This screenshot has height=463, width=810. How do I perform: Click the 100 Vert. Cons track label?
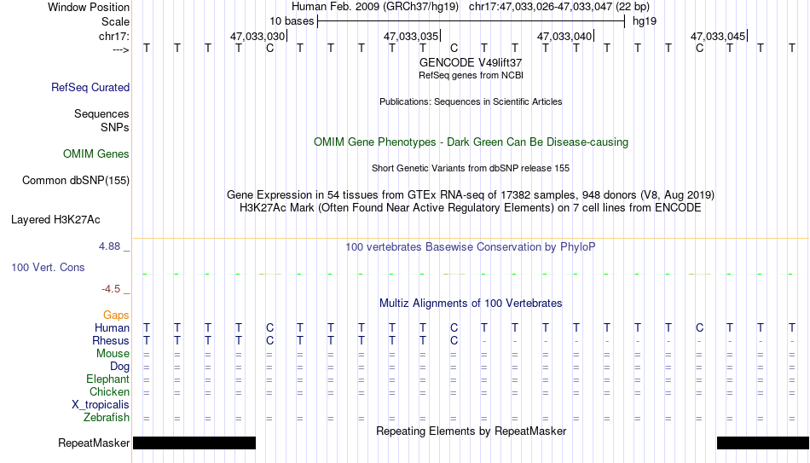tap(48, 267)
